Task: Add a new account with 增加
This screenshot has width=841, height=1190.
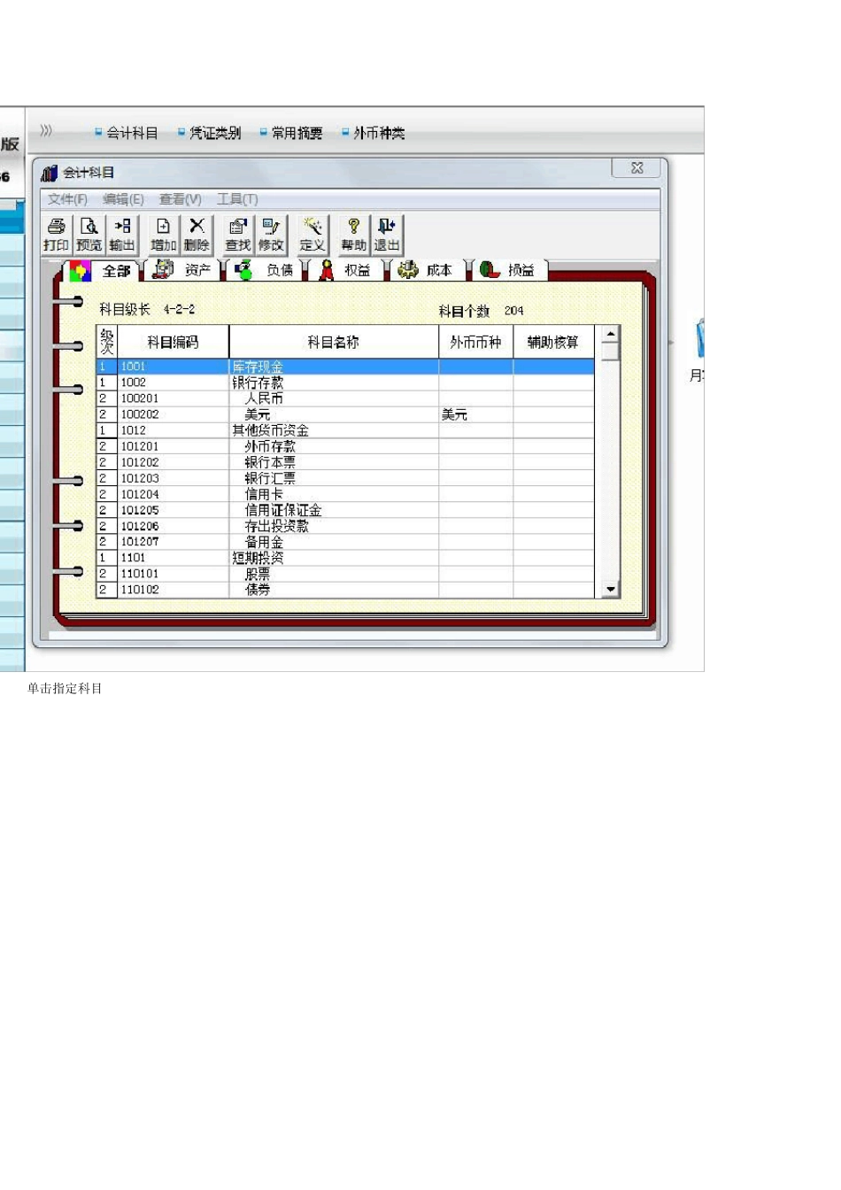Action: click(163, 235)
